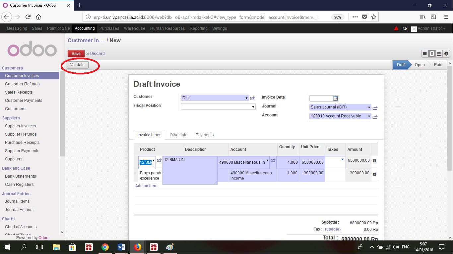
Task: Click the Discard link
Action: [x=97, y=54]
